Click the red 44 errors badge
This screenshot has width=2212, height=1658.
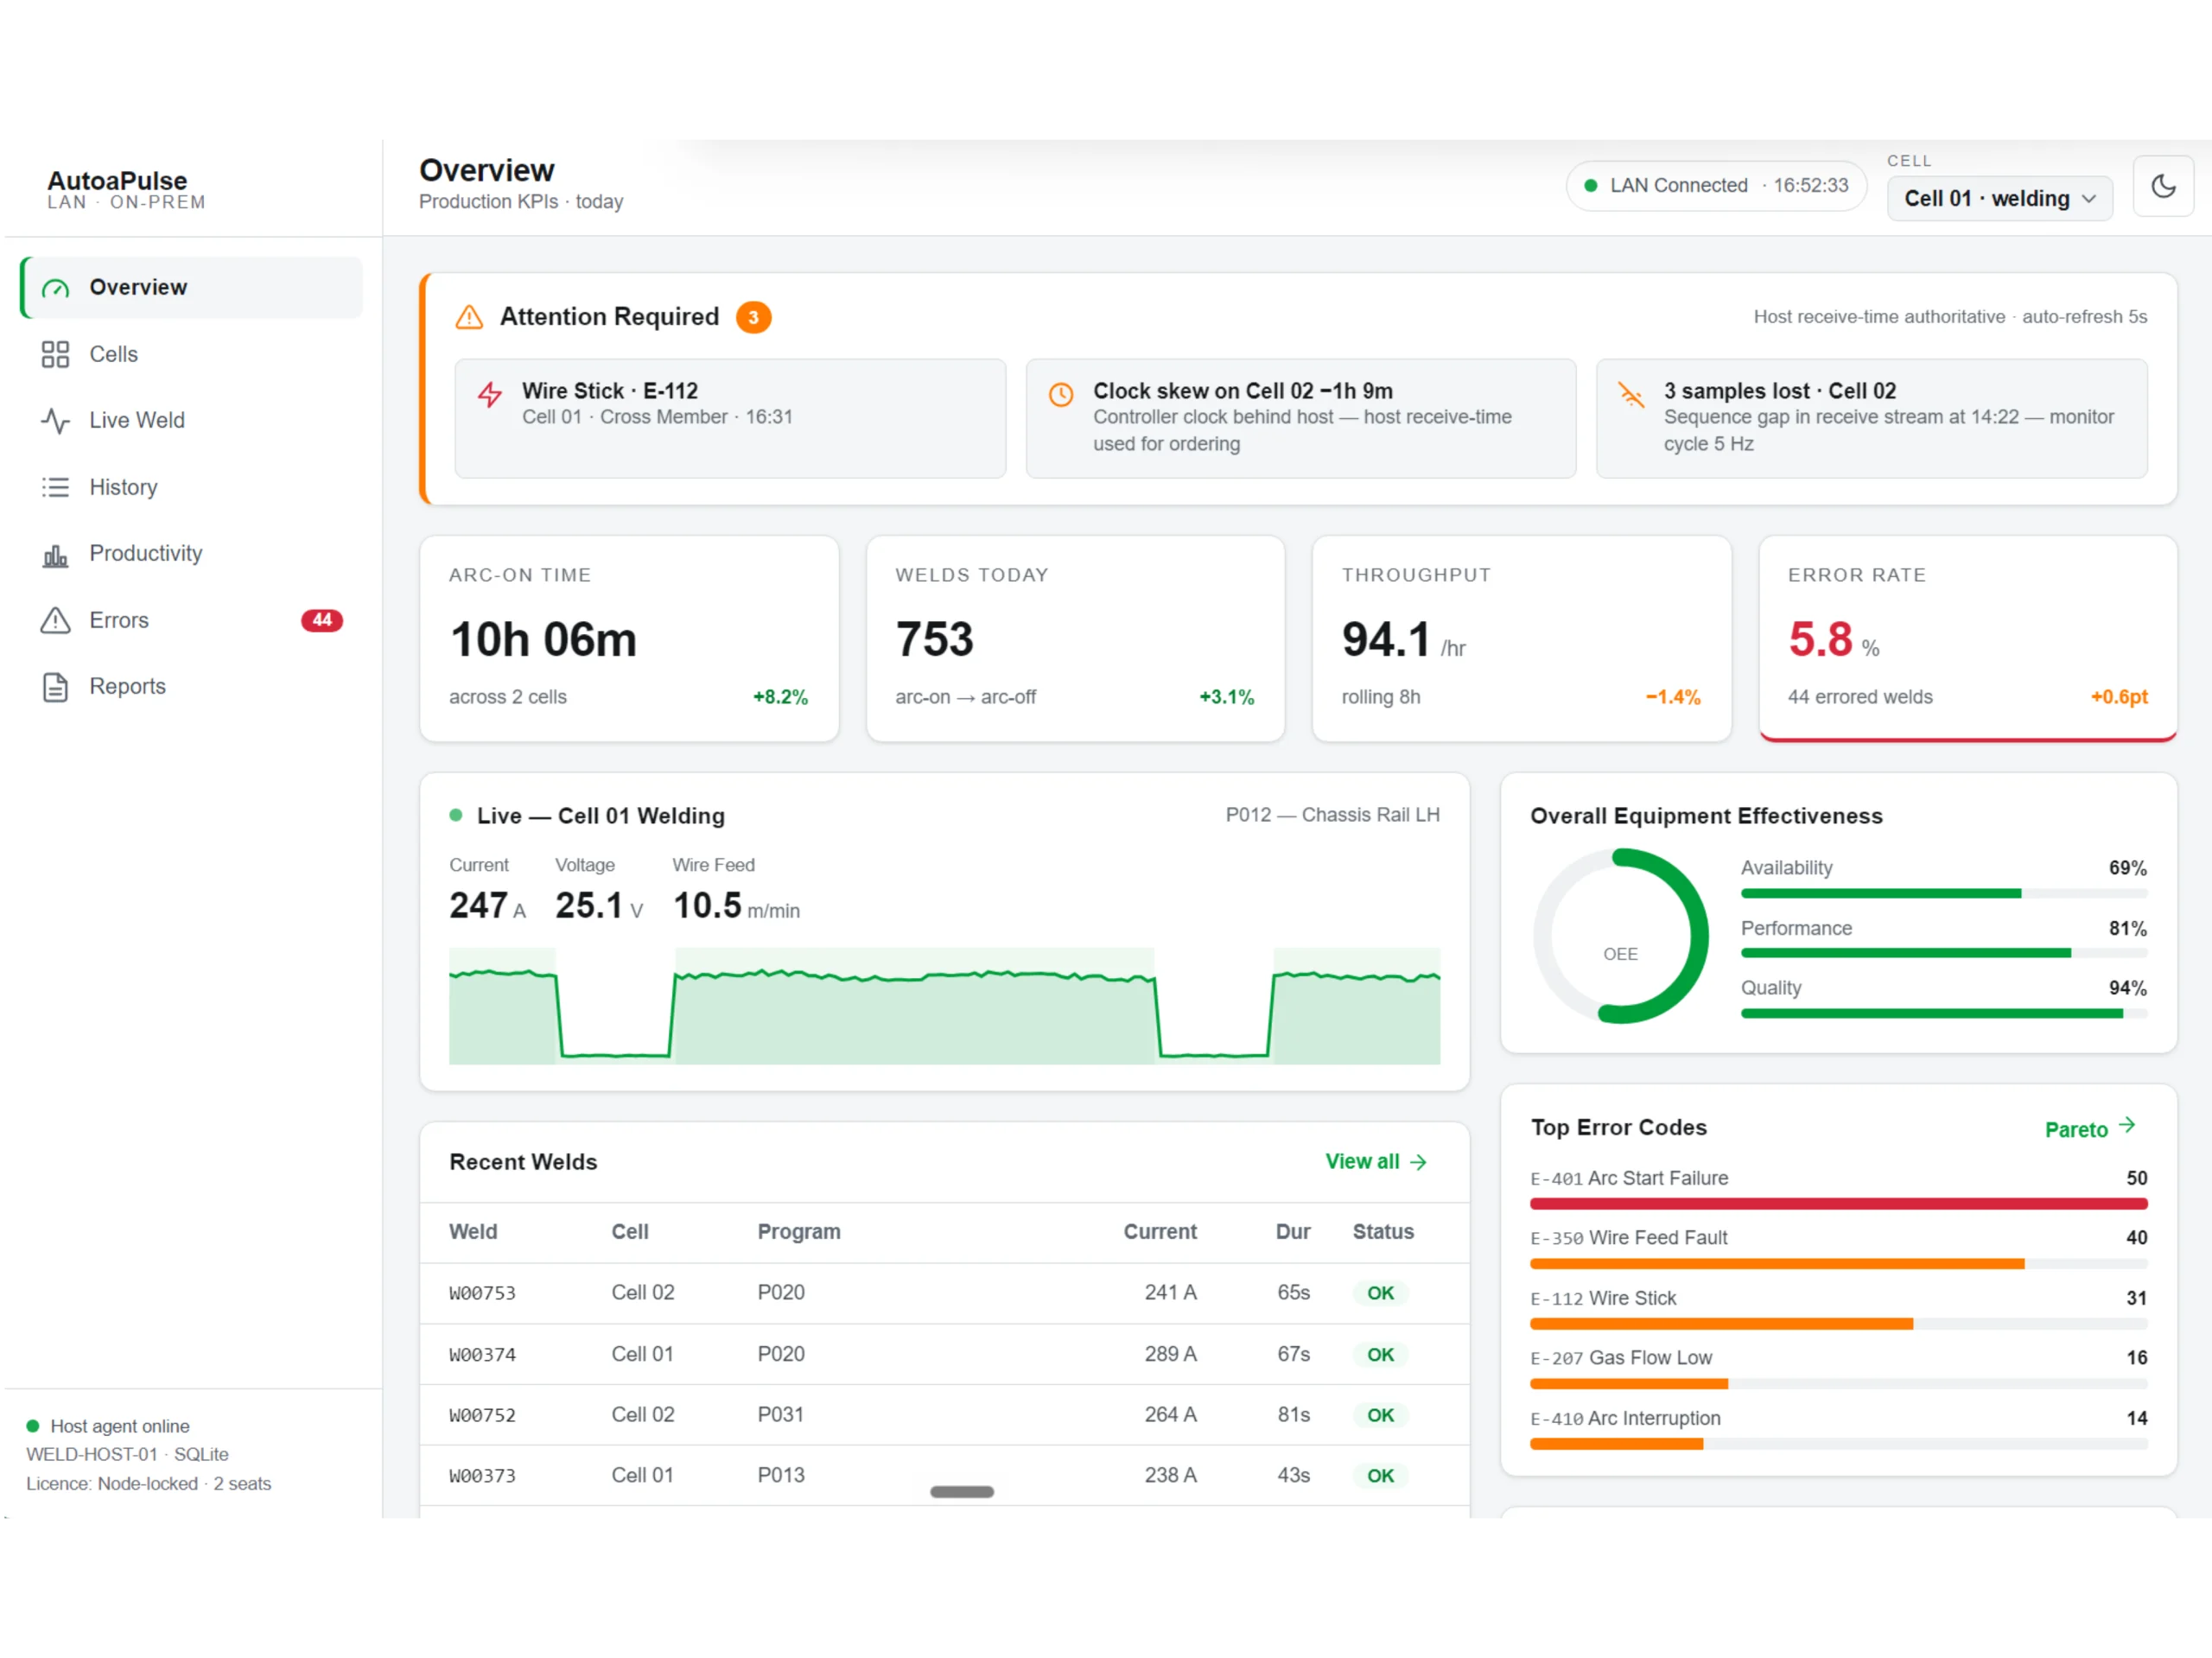(322, 620)
